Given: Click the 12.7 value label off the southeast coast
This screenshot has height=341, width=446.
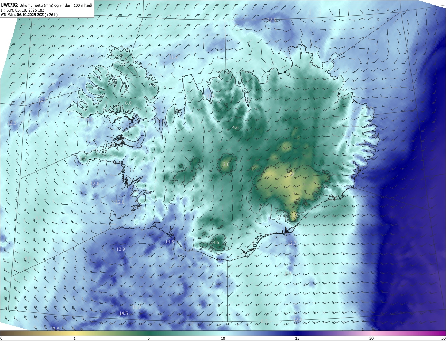Looking at the screenshot, I should (292, 243).
